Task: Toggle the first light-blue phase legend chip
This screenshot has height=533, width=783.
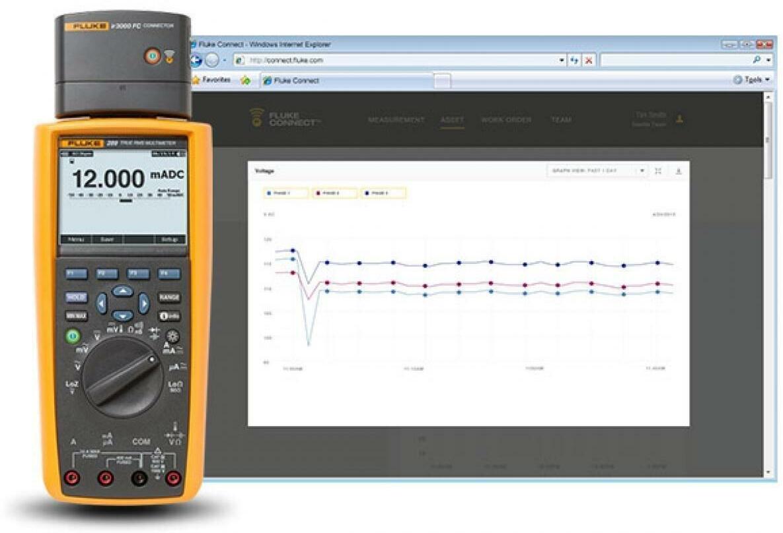Action: (x=285, y=193)
